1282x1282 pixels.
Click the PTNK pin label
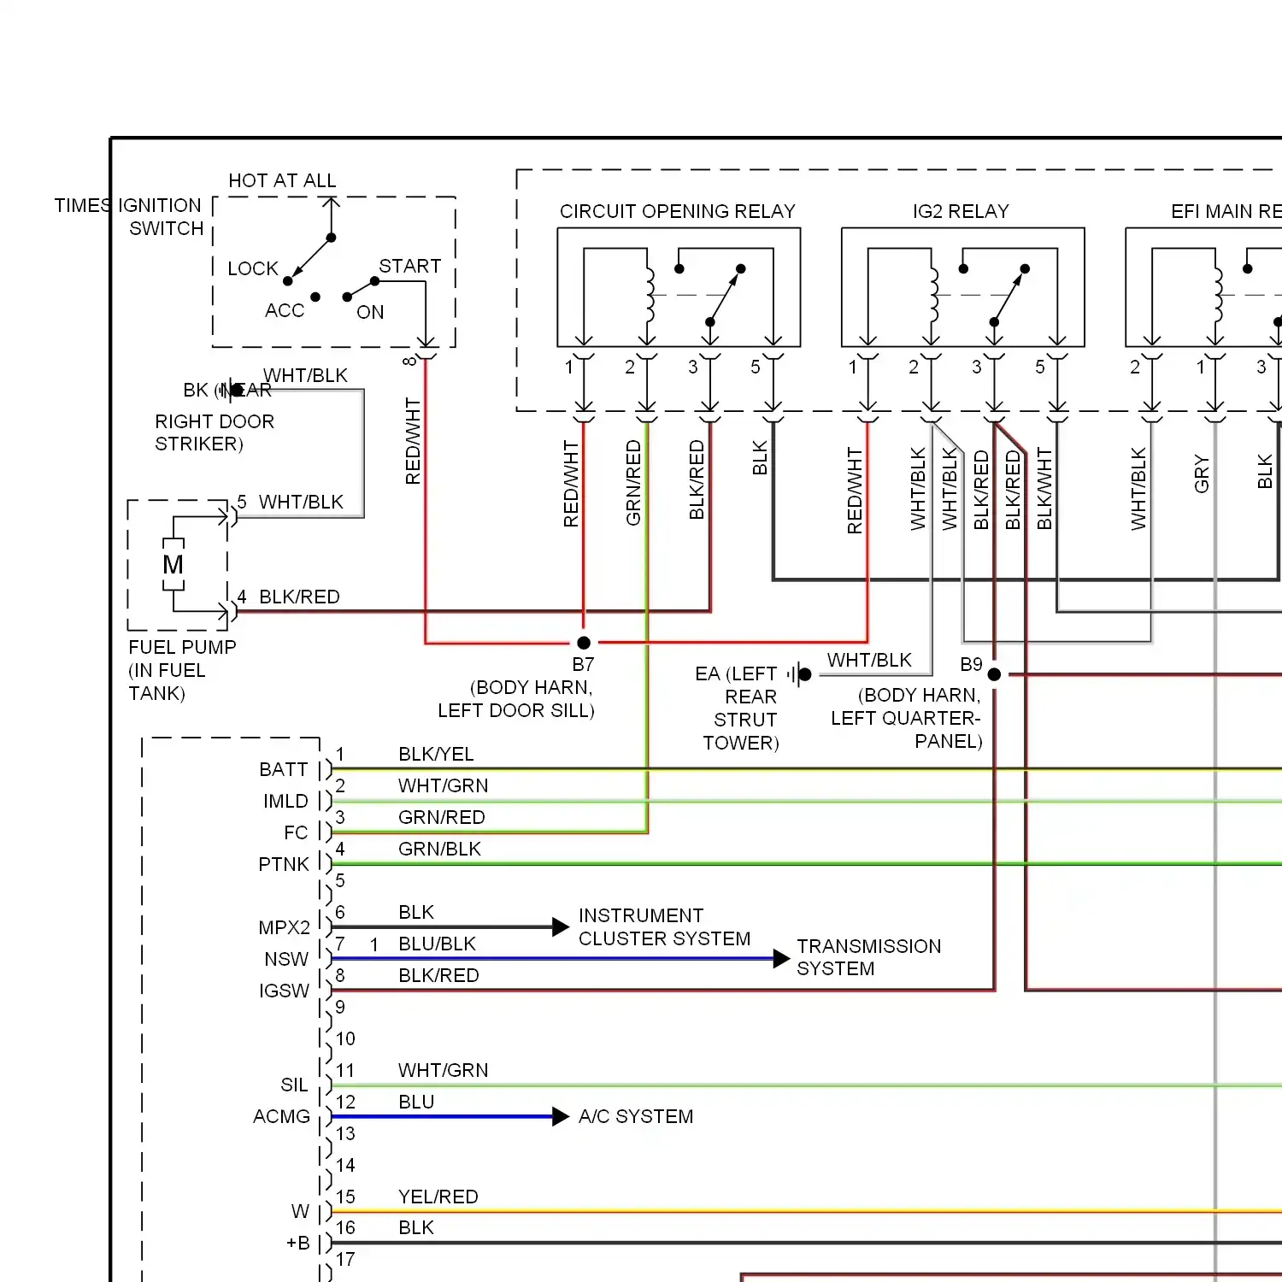[x=284, y=864]
